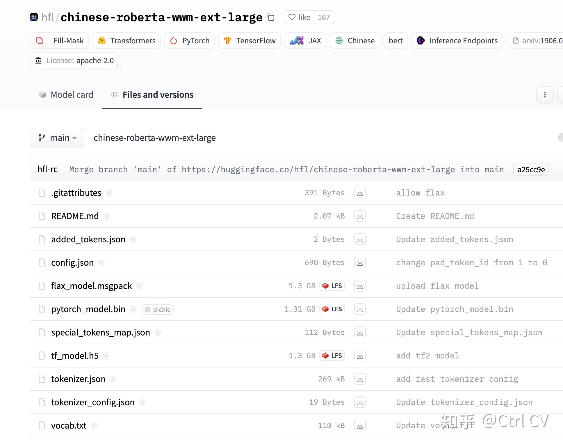Click the verification chevron beside config.json
Viewport: 563px width, 444px height.
coord(101,263)
